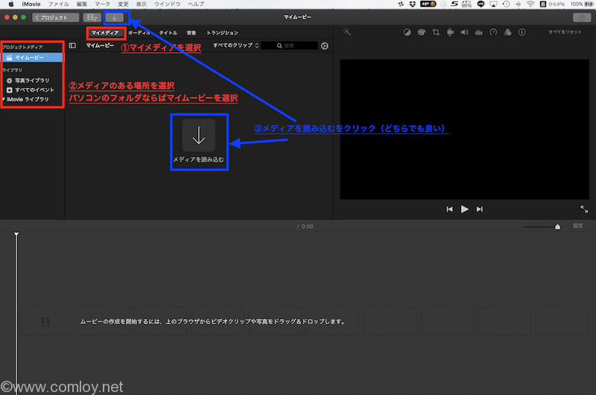
Task: Go to previous frame in viewer
Action: pyautogui.click(x=450, y=209)
